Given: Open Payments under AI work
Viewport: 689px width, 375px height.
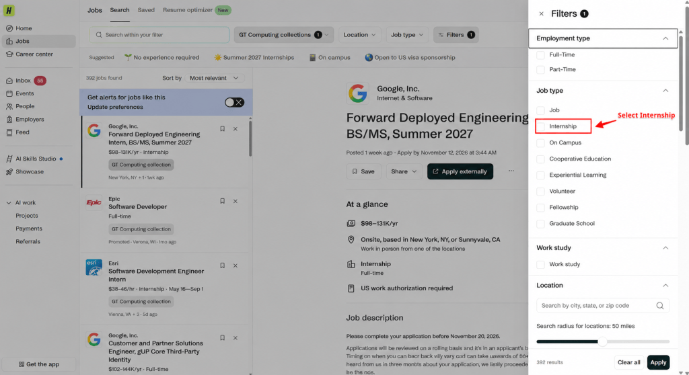Looking at the screenshot, I should click(x=29, y=228).
